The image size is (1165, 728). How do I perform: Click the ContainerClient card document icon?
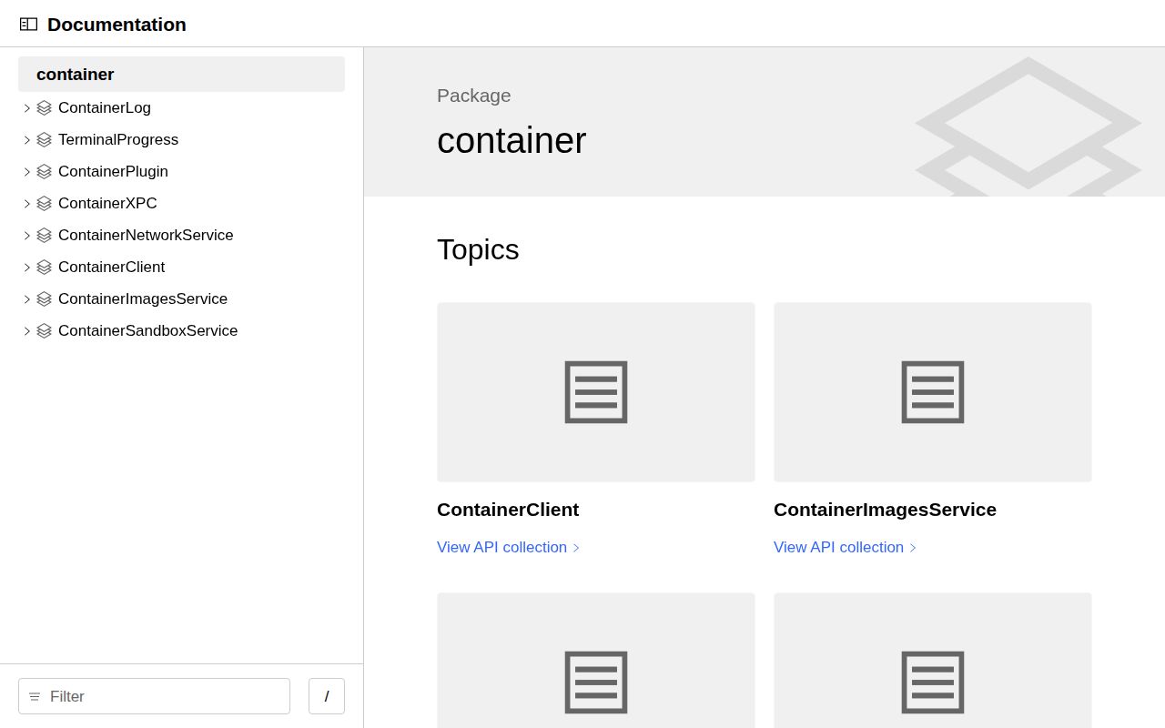(596, 392)
